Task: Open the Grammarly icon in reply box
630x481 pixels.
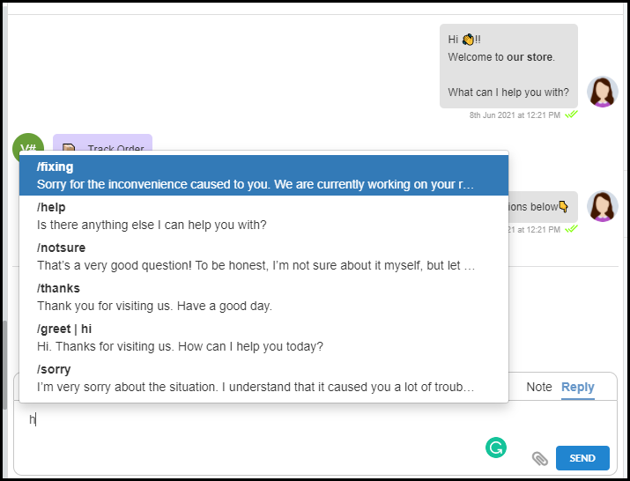Action: [496, 448]
